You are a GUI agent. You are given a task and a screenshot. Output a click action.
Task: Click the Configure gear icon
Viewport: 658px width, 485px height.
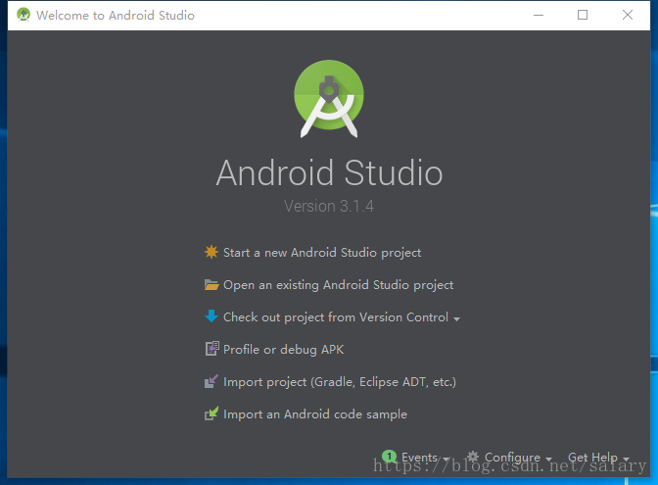click(473, 457)
